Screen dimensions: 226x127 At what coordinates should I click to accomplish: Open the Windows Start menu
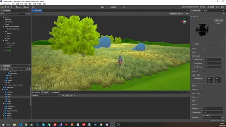[3, 125]
